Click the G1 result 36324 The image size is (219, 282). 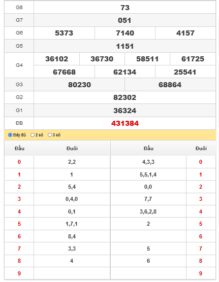click(x=124, y=111)
